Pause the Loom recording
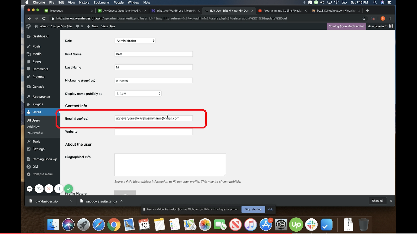 point(59,188)
